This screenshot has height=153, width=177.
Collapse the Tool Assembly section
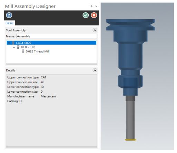(95, 30)
